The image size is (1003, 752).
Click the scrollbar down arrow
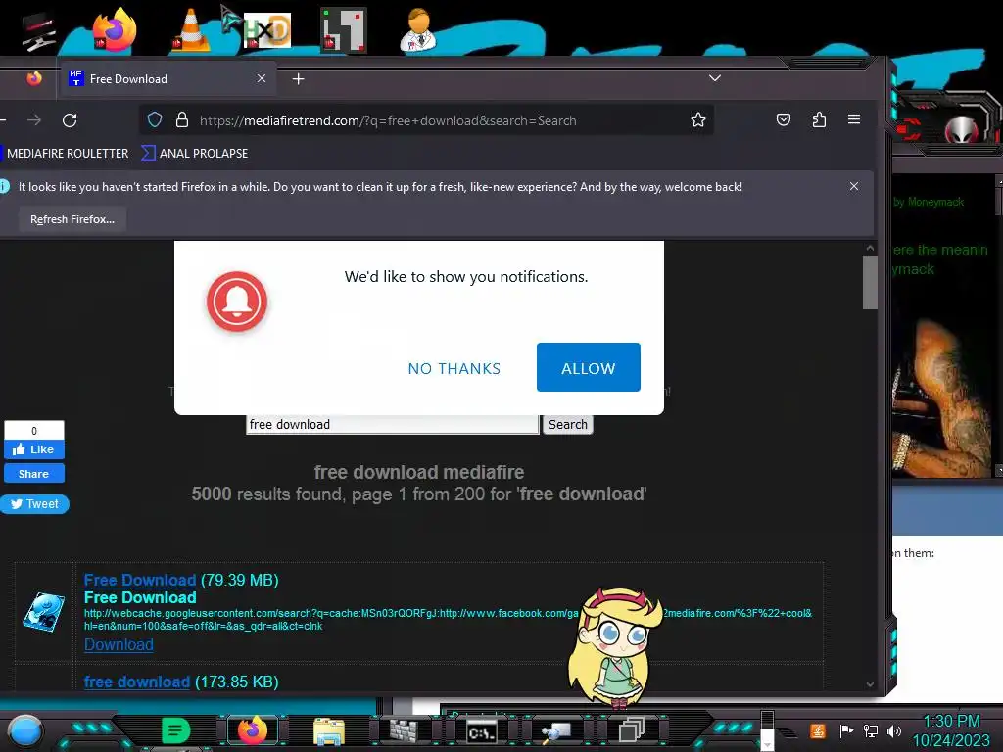point(870,683)
